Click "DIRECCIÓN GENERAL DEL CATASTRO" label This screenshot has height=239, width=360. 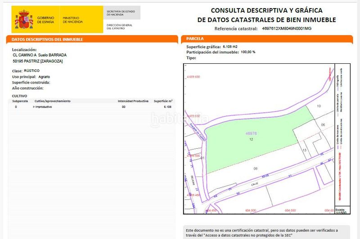(119, 27)
